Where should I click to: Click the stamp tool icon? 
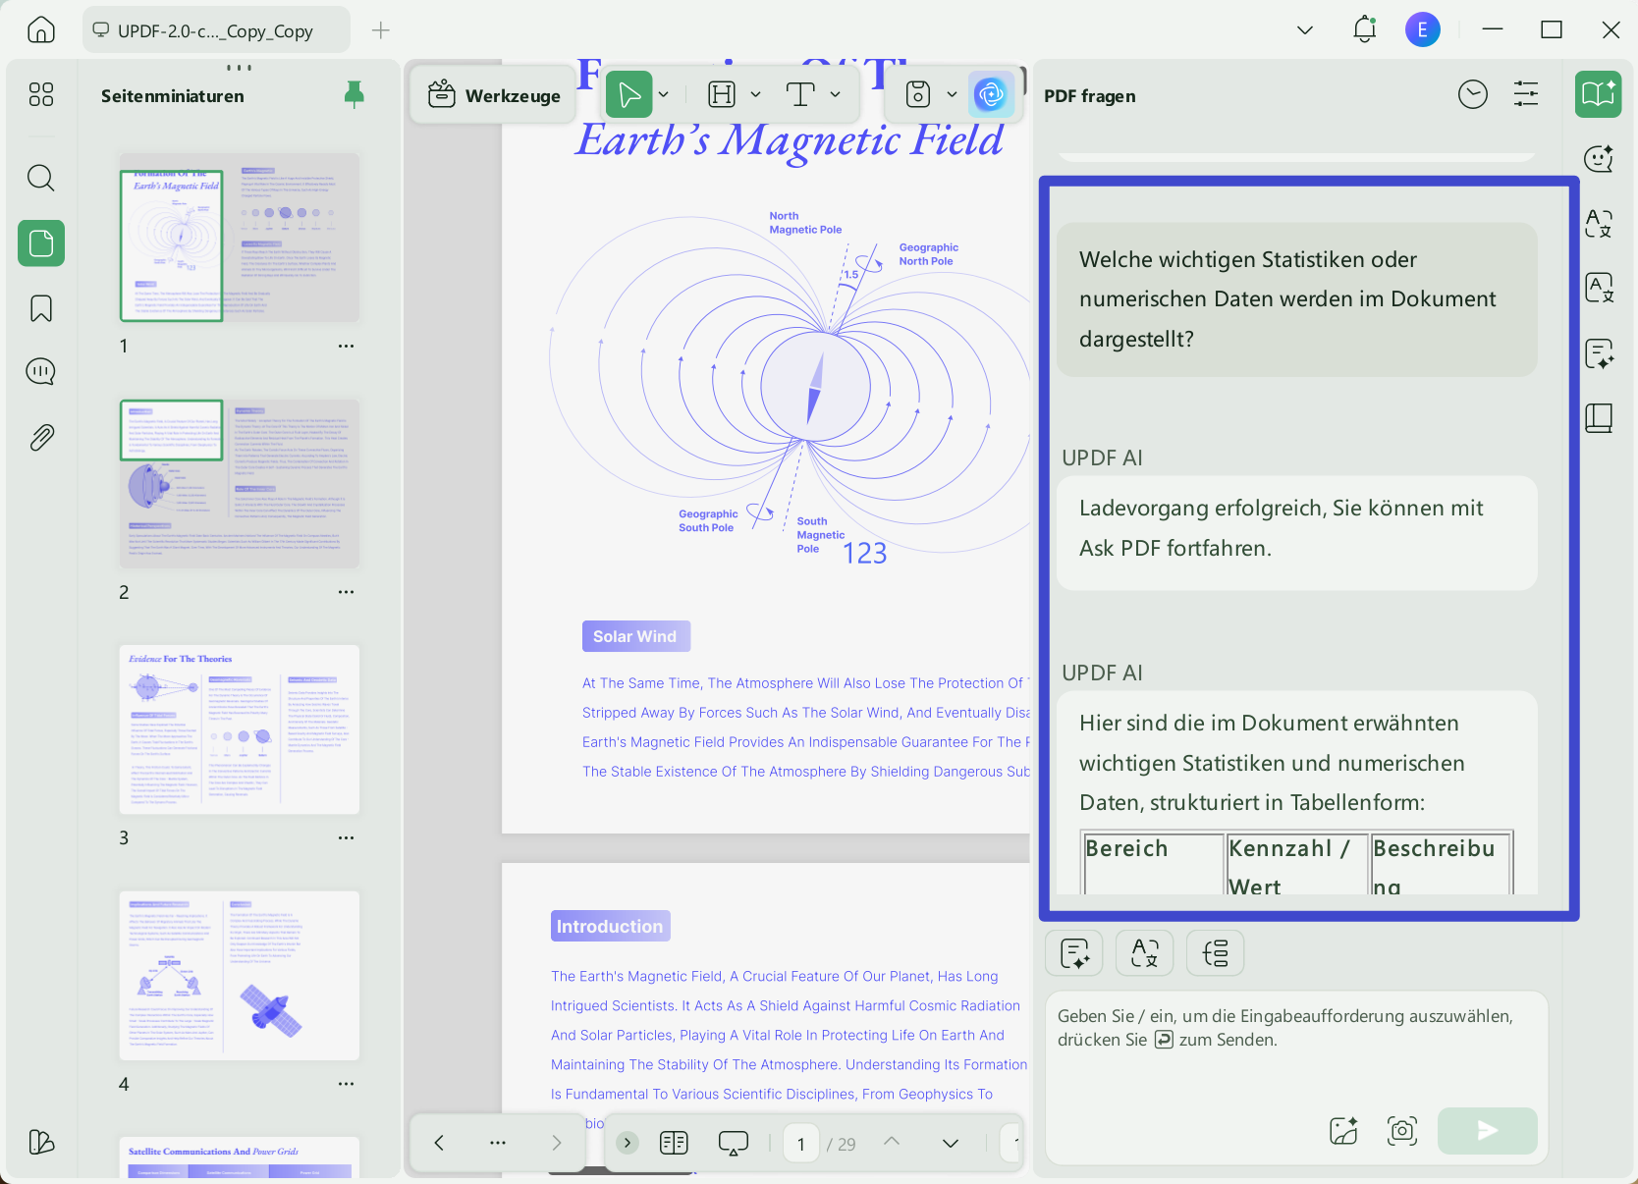(x=918, y=94)
